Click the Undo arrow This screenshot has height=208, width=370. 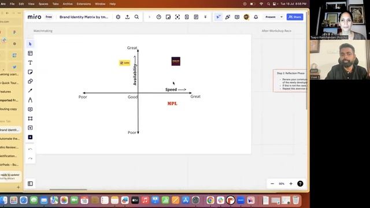30,149
